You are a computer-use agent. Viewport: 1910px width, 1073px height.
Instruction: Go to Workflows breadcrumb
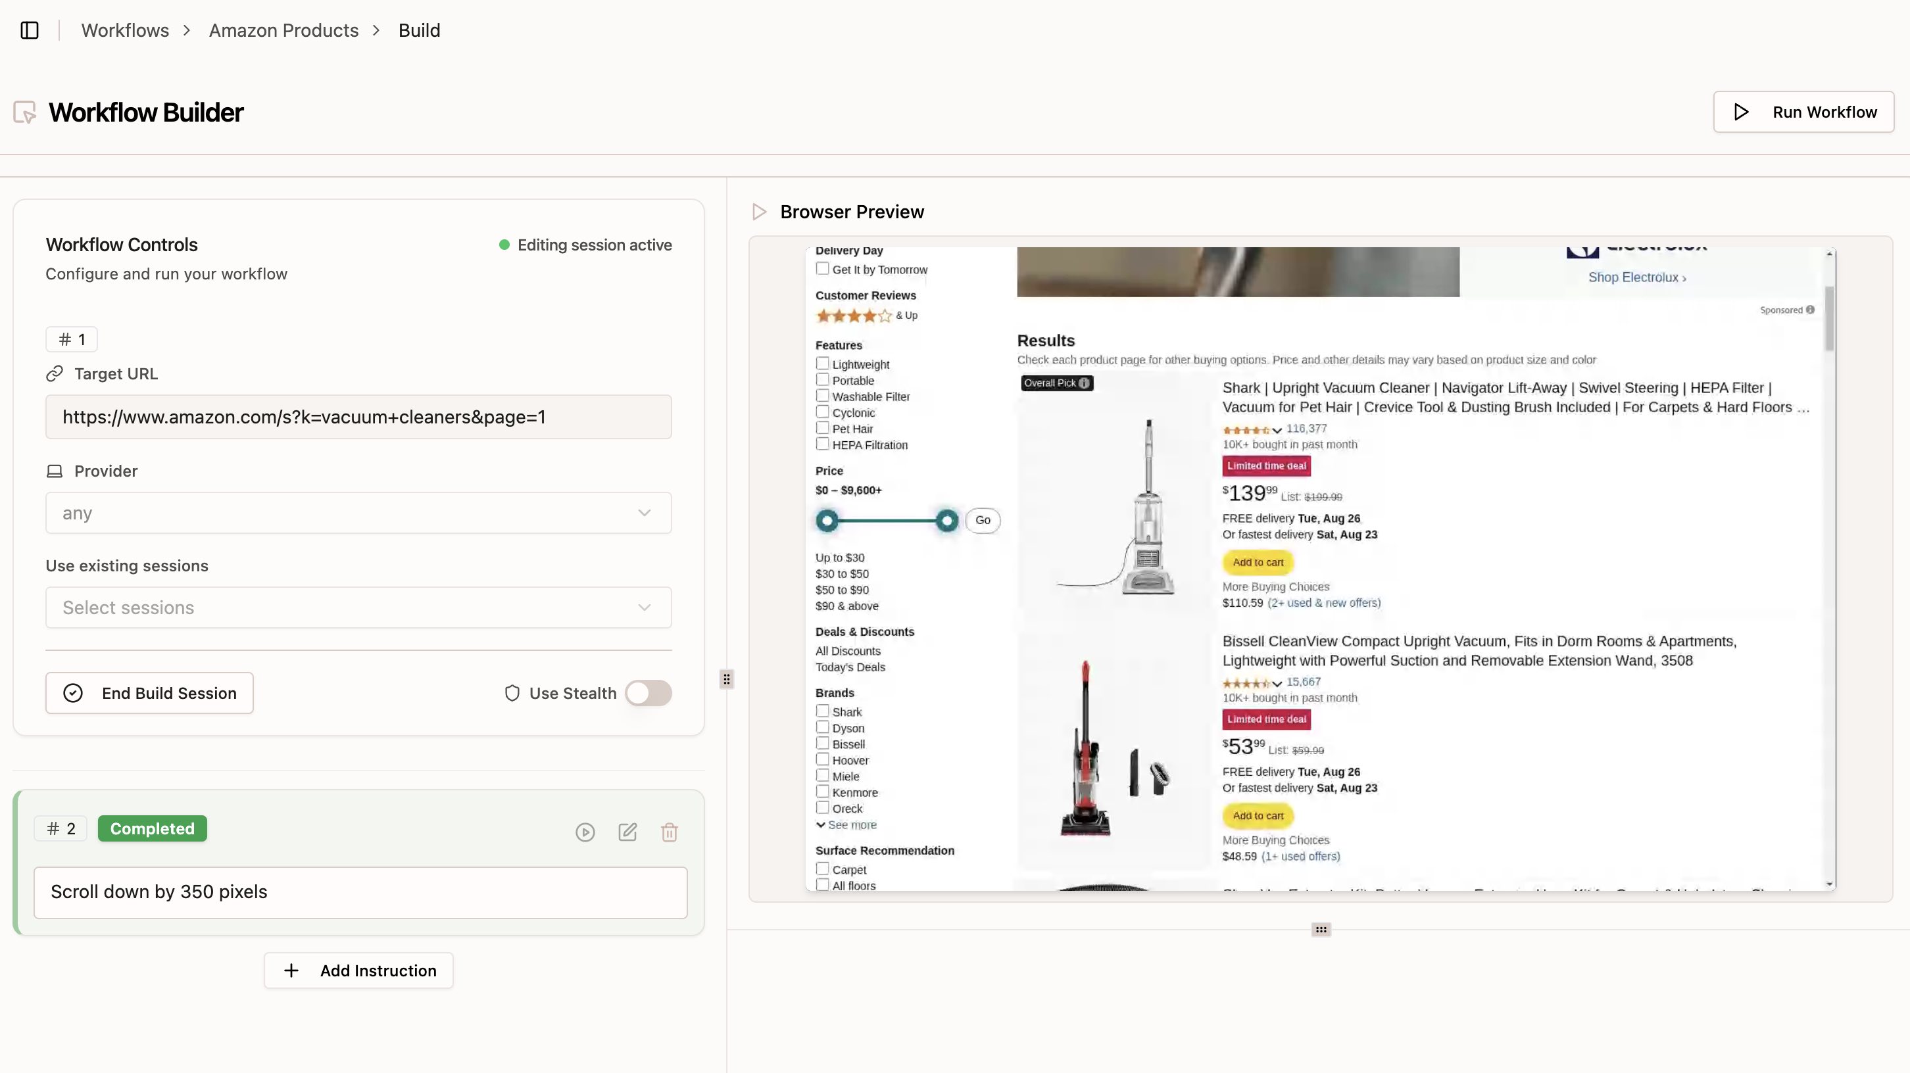click(x=124, y=30)
